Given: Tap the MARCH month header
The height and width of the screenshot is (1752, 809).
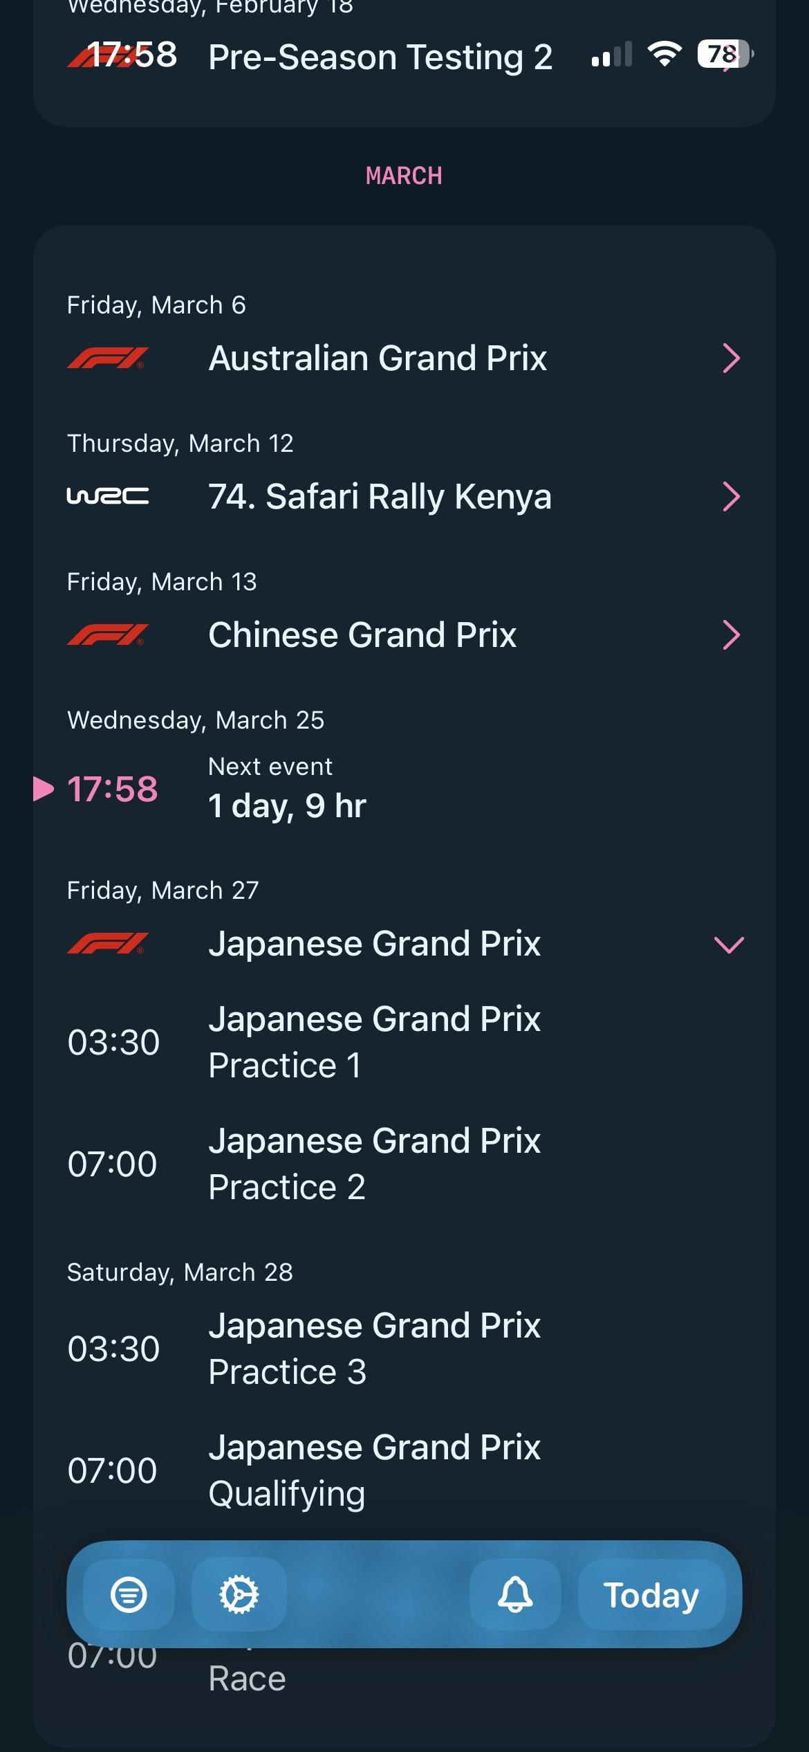Looking at the screenshot, I should click(404, 176).
